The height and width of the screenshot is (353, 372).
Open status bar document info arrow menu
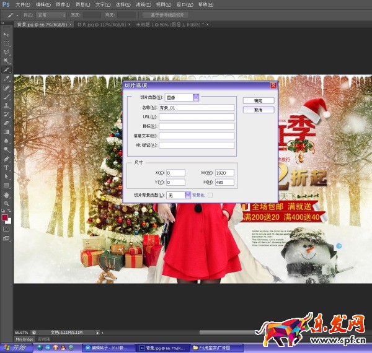[97, 333]
